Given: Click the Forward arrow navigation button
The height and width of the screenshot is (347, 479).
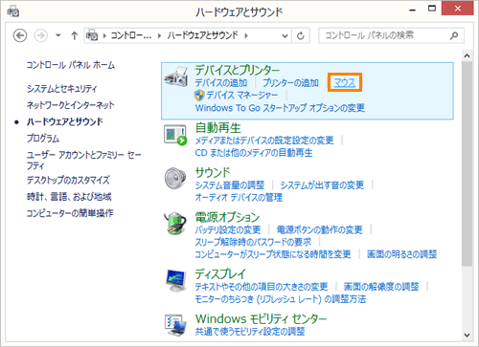Looking at the screenshot, I should [40, 35].
